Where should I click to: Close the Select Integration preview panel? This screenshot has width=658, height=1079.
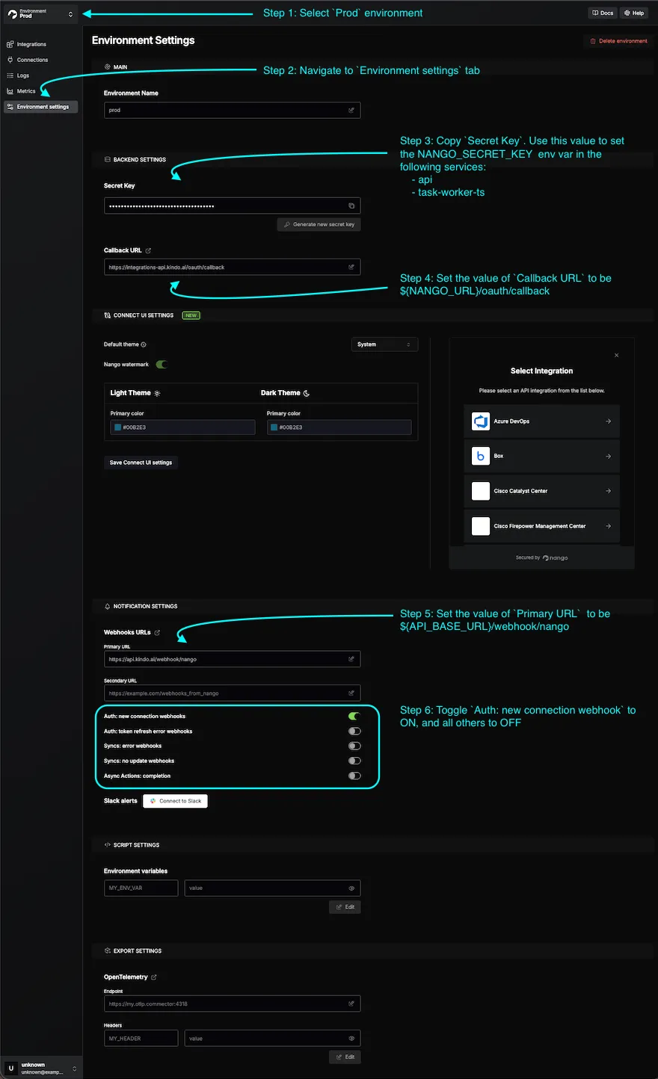pos(616,356)
